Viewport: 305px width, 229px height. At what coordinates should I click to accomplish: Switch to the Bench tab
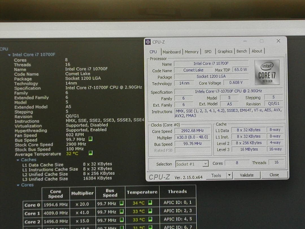click(x=242, y=51)
